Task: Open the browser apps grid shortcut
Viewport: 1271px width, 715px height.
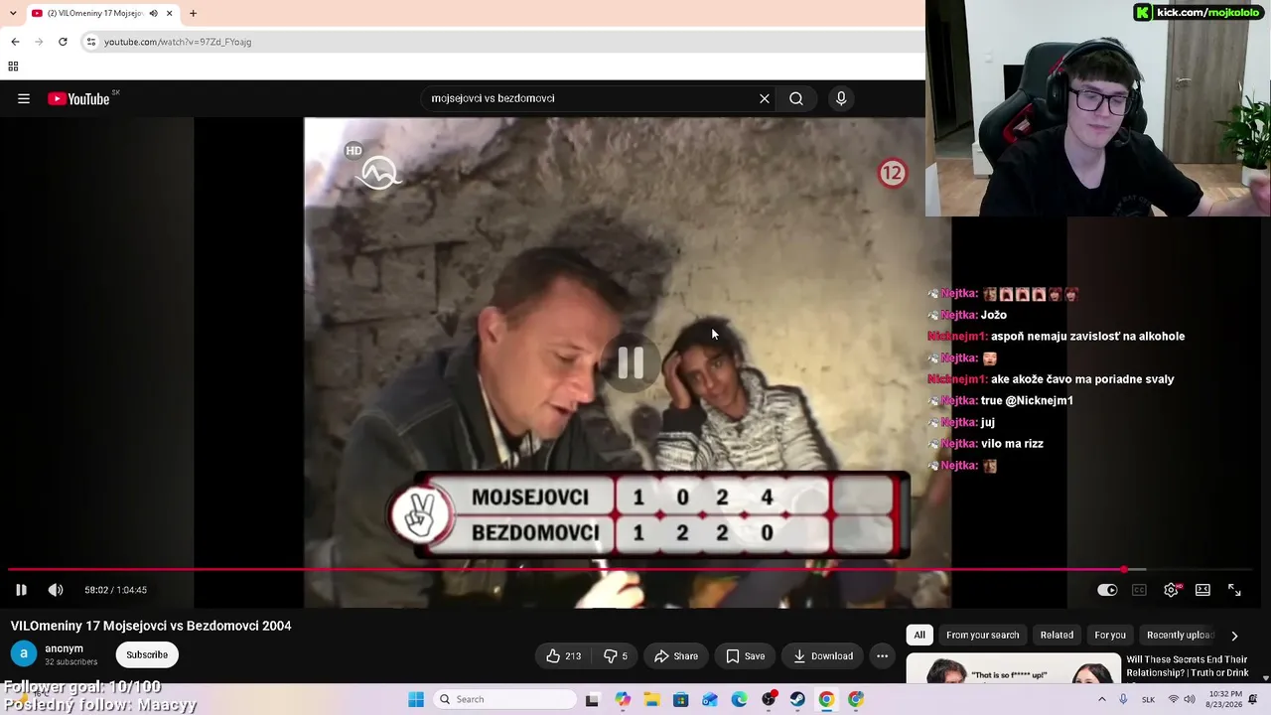Action: (13, 67)
